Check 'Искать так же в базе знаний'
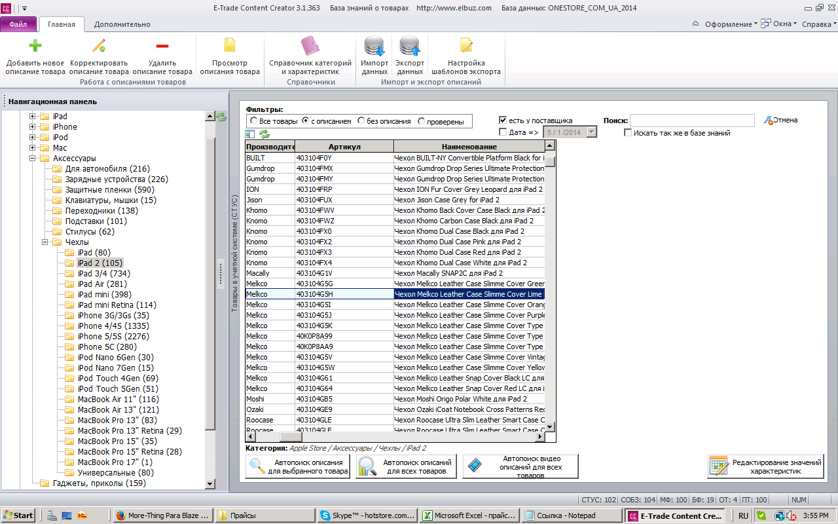Viewport: 838px width, 524px height. point(628,133)
